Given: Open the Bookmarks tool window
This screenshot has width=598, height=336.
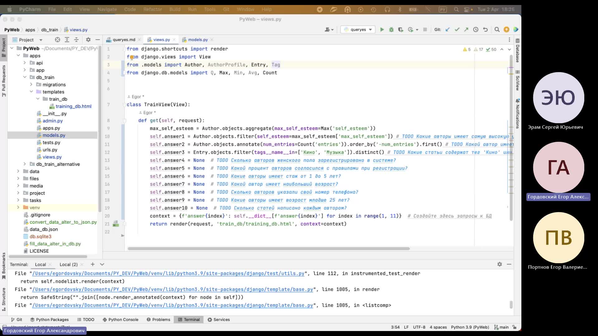Looking at the screenshot, I should [x=4, y=266].
